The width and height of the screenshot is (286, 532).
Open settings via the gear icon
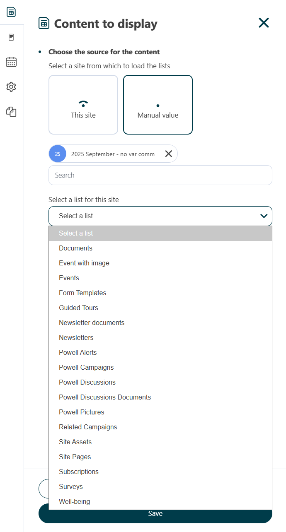point(11,87)
